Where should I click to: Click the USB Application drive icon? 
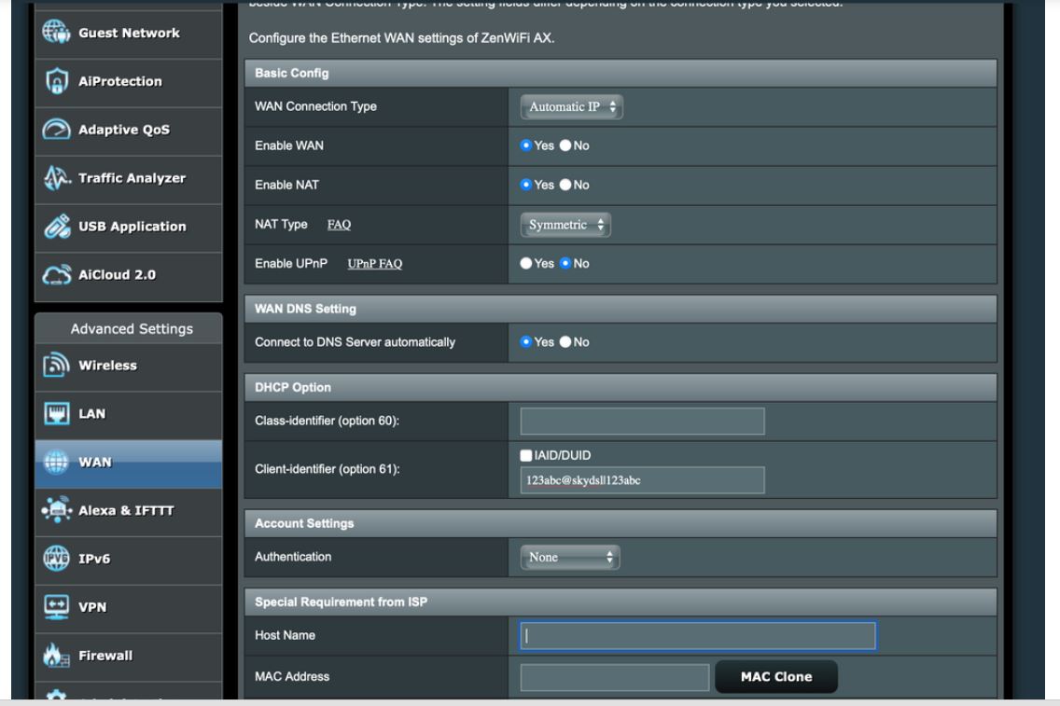(x=57, y=227)
